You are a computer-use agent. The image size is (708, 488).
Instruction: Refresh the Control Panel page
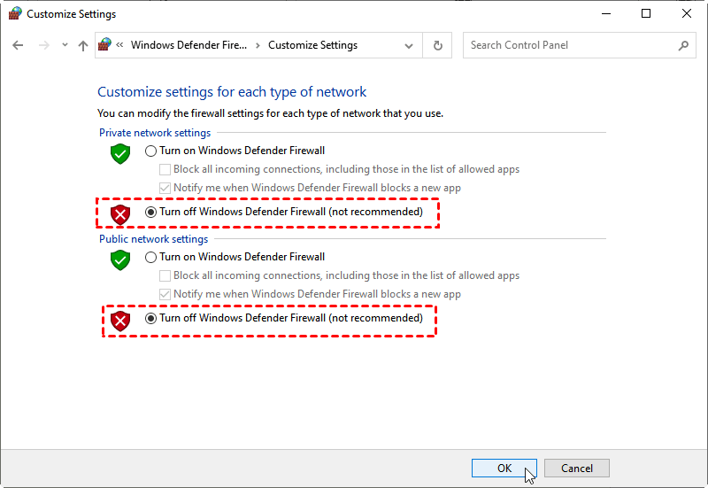[x=437, y=45]
